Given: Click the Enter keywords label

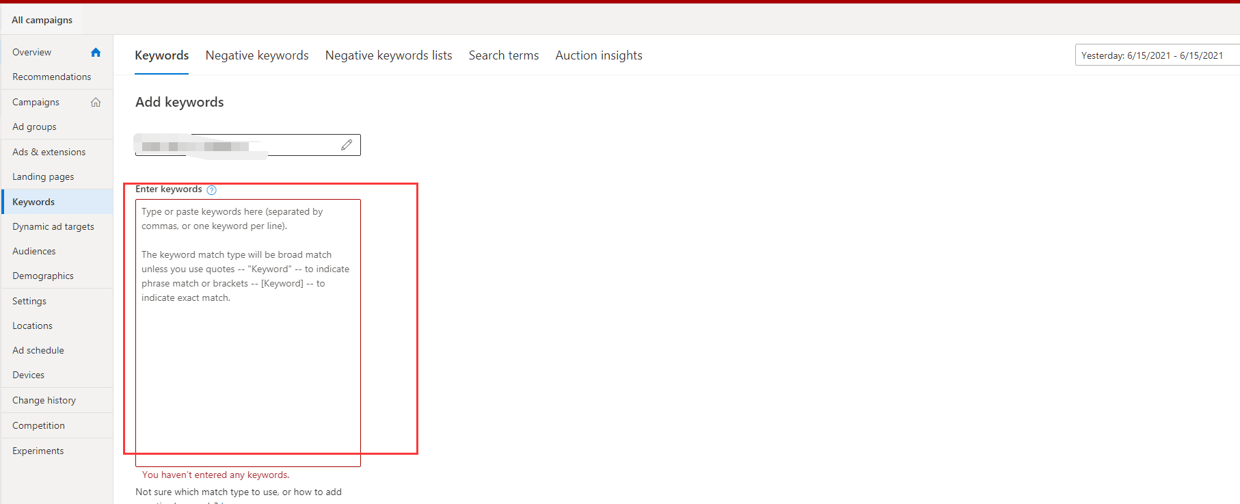Looking at the screenshot, I should coord(169,189).
